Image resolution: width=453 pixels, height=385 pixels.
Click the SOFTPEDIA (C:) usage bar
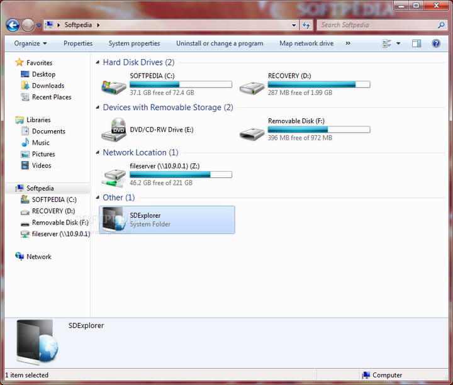(x=181, y=84)
